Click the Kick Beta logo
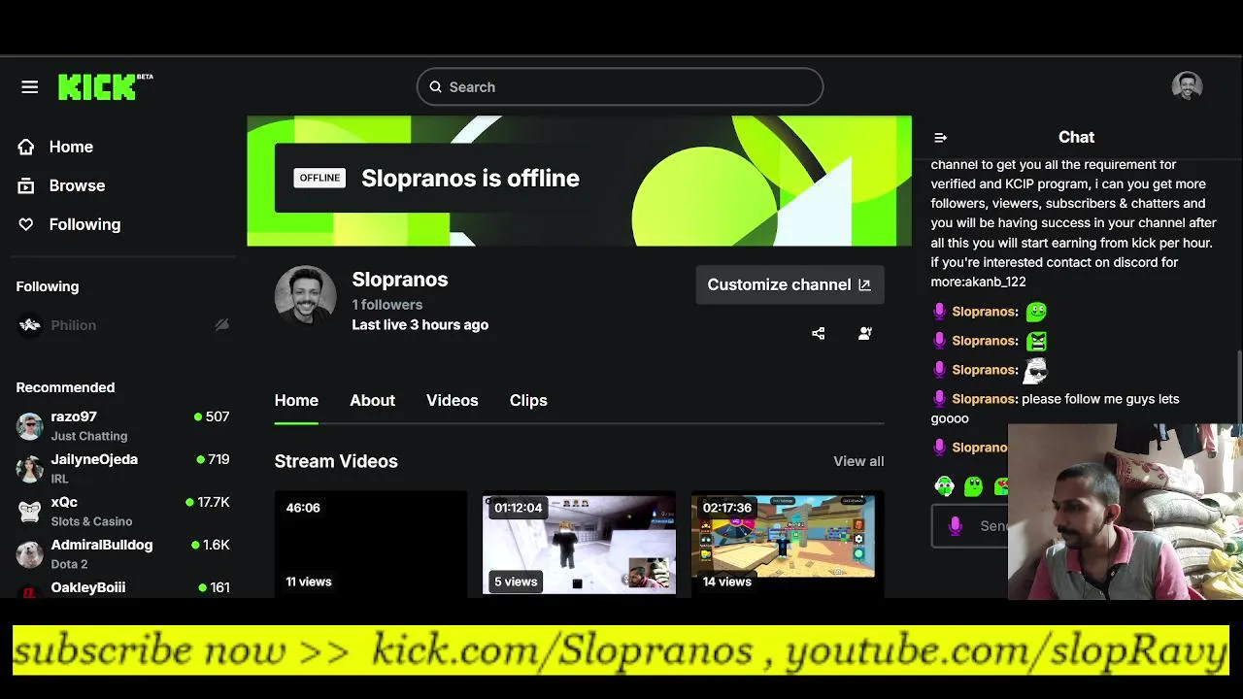1243x699 pixels. [x=105, y=86]
